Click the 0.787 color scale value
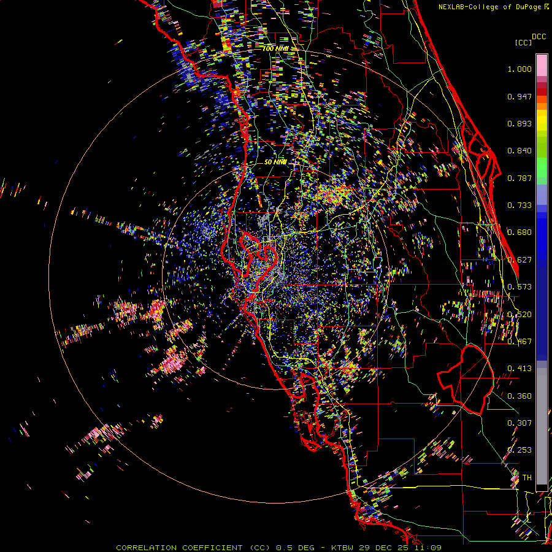Viewport: 552px width, 552px height. click(x=519, y=178)
